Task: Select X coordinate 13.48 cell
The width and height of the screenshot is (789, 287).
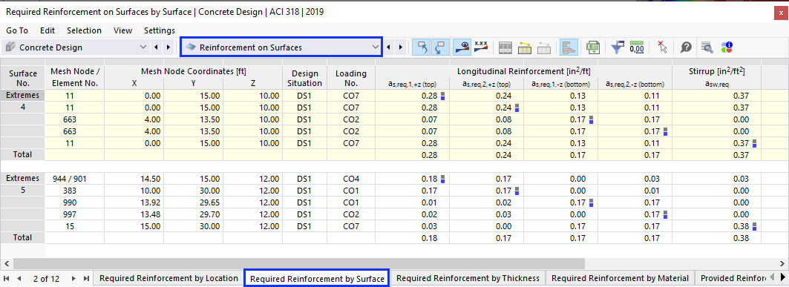Action: point(134,214)
